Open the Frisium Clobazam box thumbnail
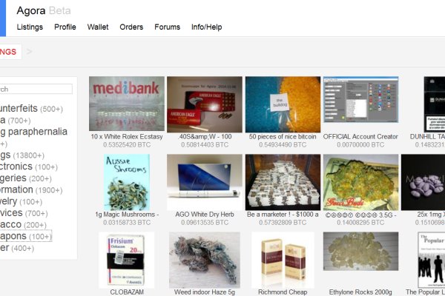Image resolution: width=445 pixels, height=296 pixels. pyautogui.click(x=127, y=260)
